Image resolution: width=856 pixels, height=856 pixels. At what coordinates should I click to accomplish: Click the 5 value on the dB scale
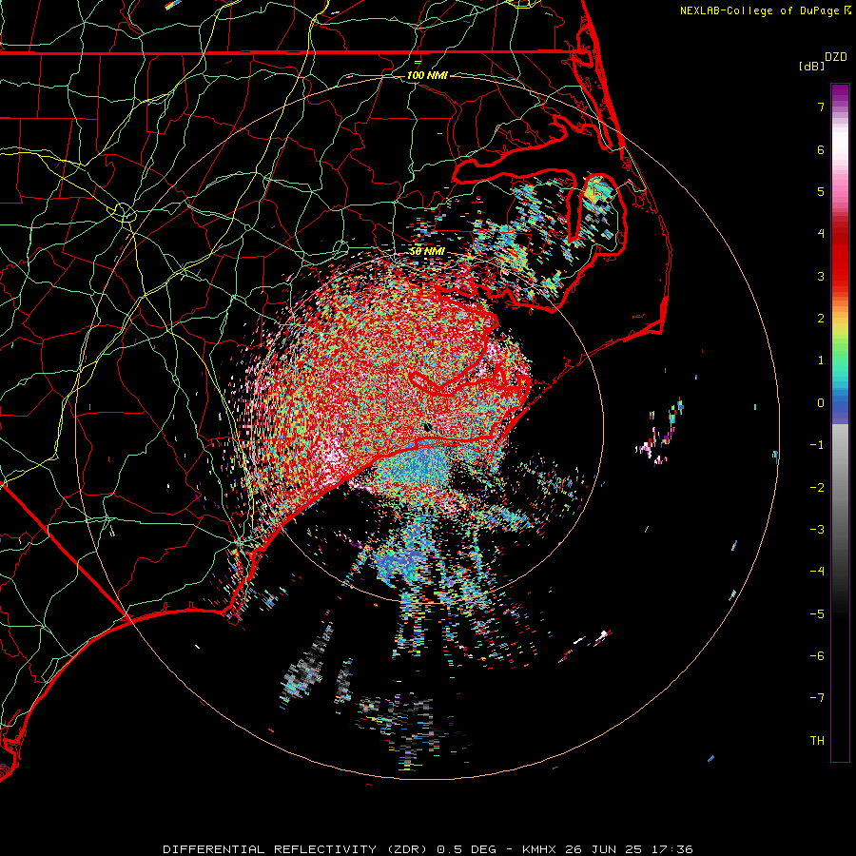(821, 191)
